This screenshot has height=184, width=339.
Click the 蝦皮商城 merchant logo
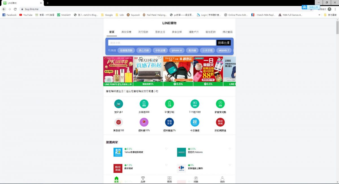118,168
